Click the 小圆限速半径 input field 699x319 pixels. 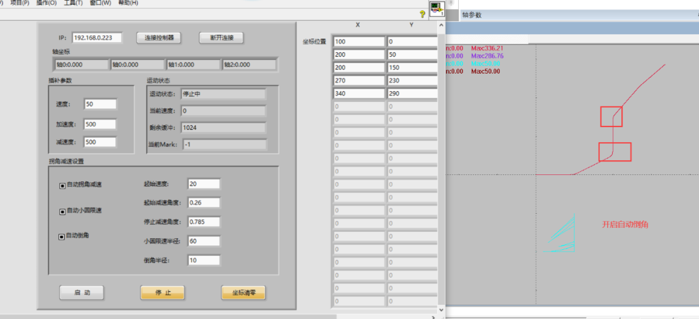point(204,241)
